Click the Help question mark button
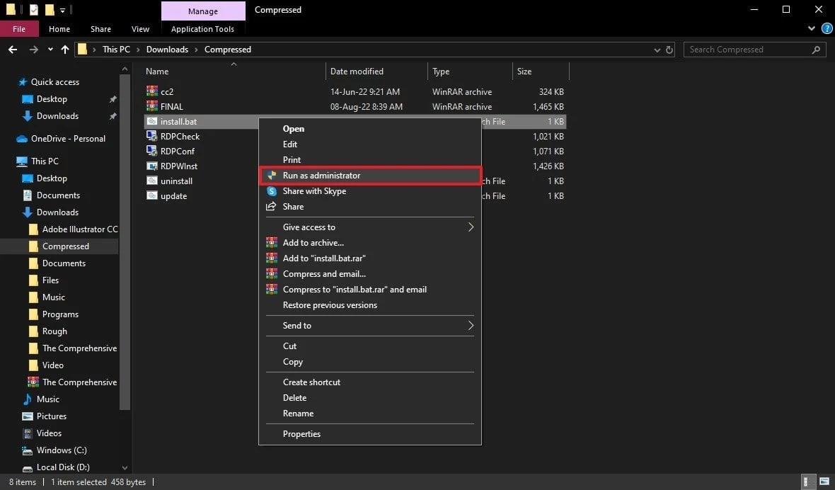Image resolution: width=835 pixels, height=490 pixels. [827, 29]
